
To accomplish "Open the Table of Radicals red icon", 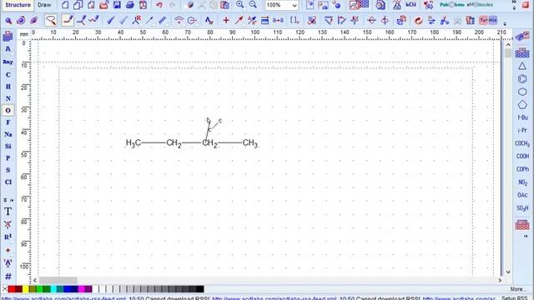I will pyautogui.click(x=522, y=225).
